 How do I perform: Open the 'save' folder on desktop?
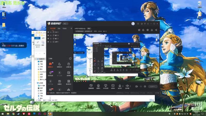pos(4,26)
